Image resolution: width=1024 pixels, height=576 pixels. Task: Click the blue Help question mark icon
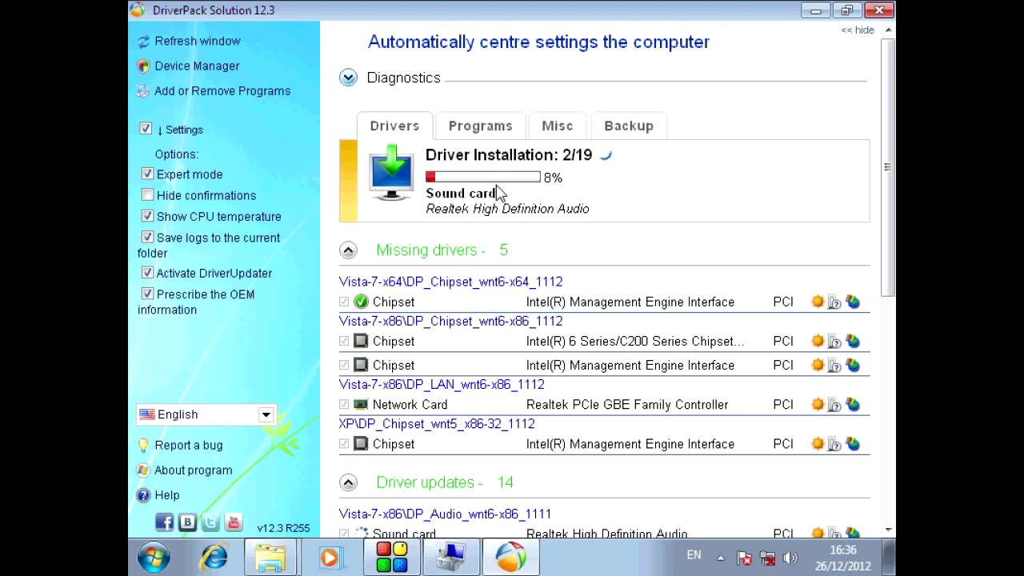coord(143,495)
